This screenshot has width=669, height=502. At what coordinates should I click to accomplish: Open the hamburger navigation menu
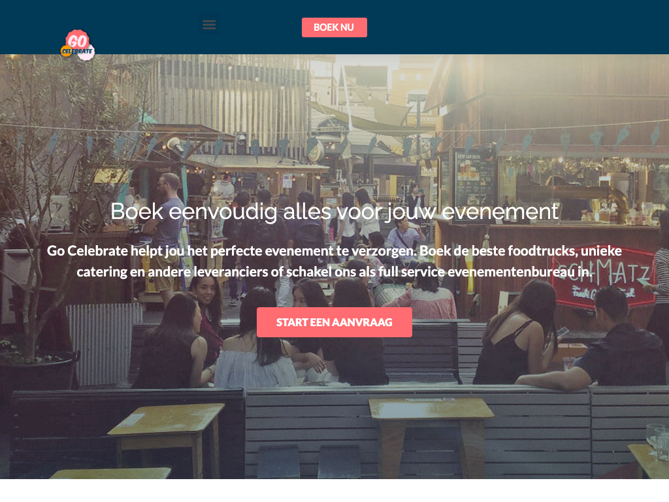(209, 25)
